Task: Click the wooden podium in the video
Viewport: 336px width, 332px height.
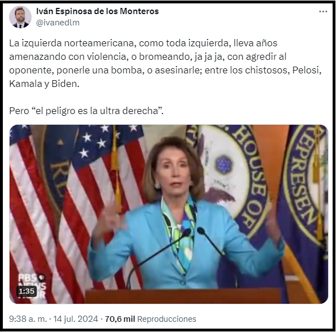Action: click(x=183, y=296)
